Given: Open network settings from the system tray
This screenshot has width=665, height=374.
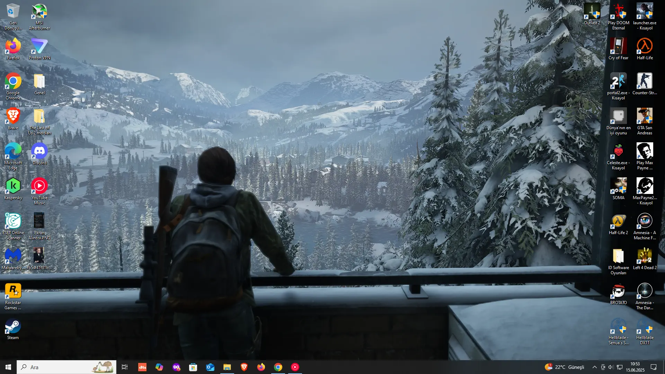Looking at the screenshot, I should click(620, 367).
